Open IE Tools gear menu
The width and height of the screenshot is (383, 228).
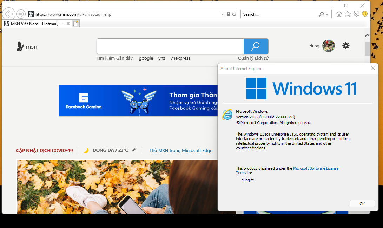[356, 14]
